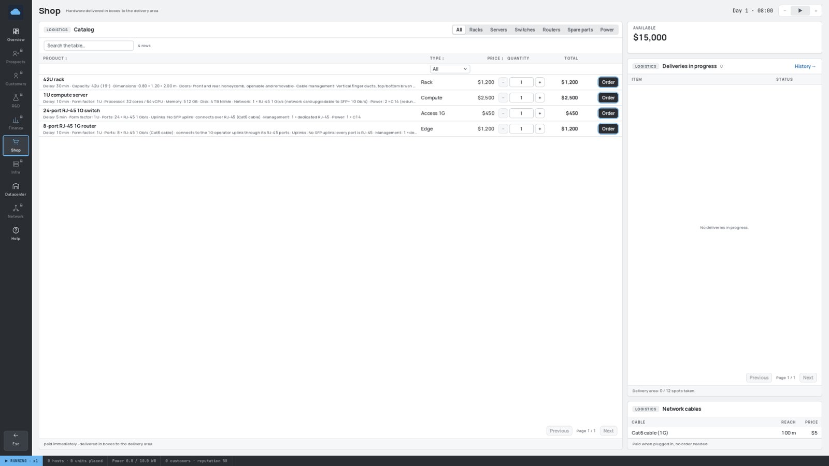Viewport: 829px width, 466px height.
Task: Decrease quantity of the 24-port switch
Action: [x=503, y=113]
